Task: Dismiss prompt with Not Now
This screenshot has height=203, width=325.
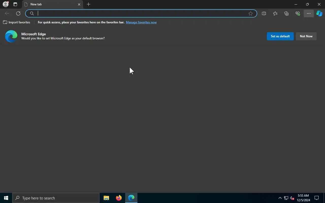Action: tap(306, 36)
